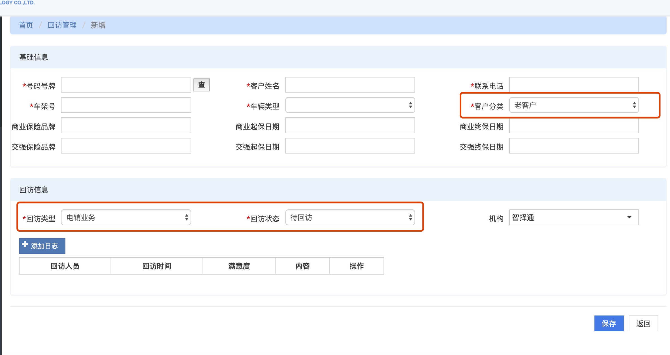Navigate to 回访管理 breadcrumb
Screen dimensions: 670x355
pyautogui.click(x=62, y=25)
